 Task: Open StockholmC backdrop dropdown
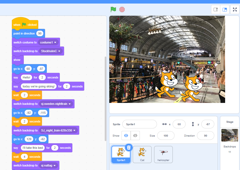pos(51,51)
